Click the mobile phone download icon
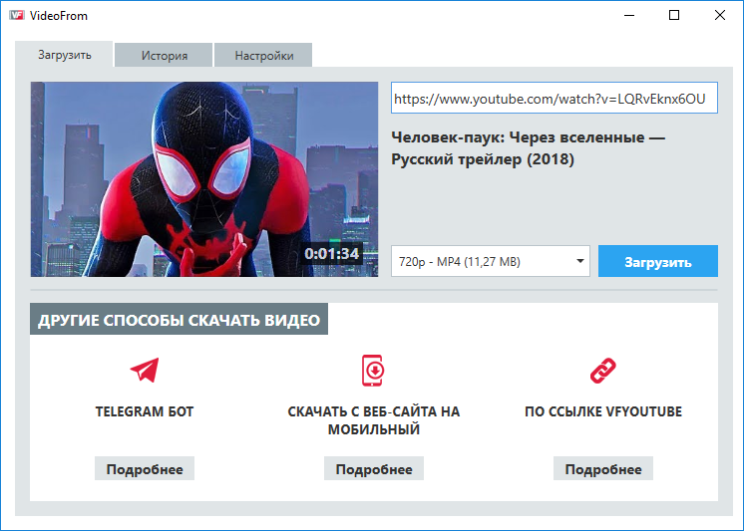744x531 pixels. coord(373,370)
